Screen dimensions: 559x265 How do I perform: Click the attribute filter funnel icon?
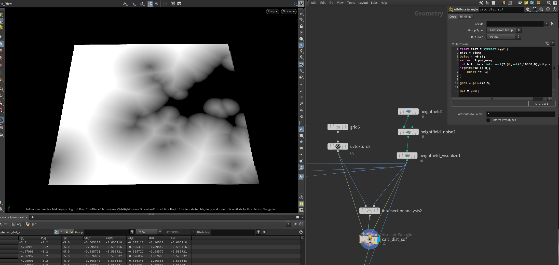258,232
